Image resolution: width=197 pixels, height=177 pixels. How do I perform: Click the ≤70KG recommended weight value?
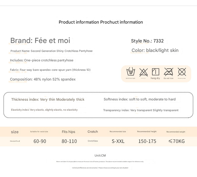[177, 141]
